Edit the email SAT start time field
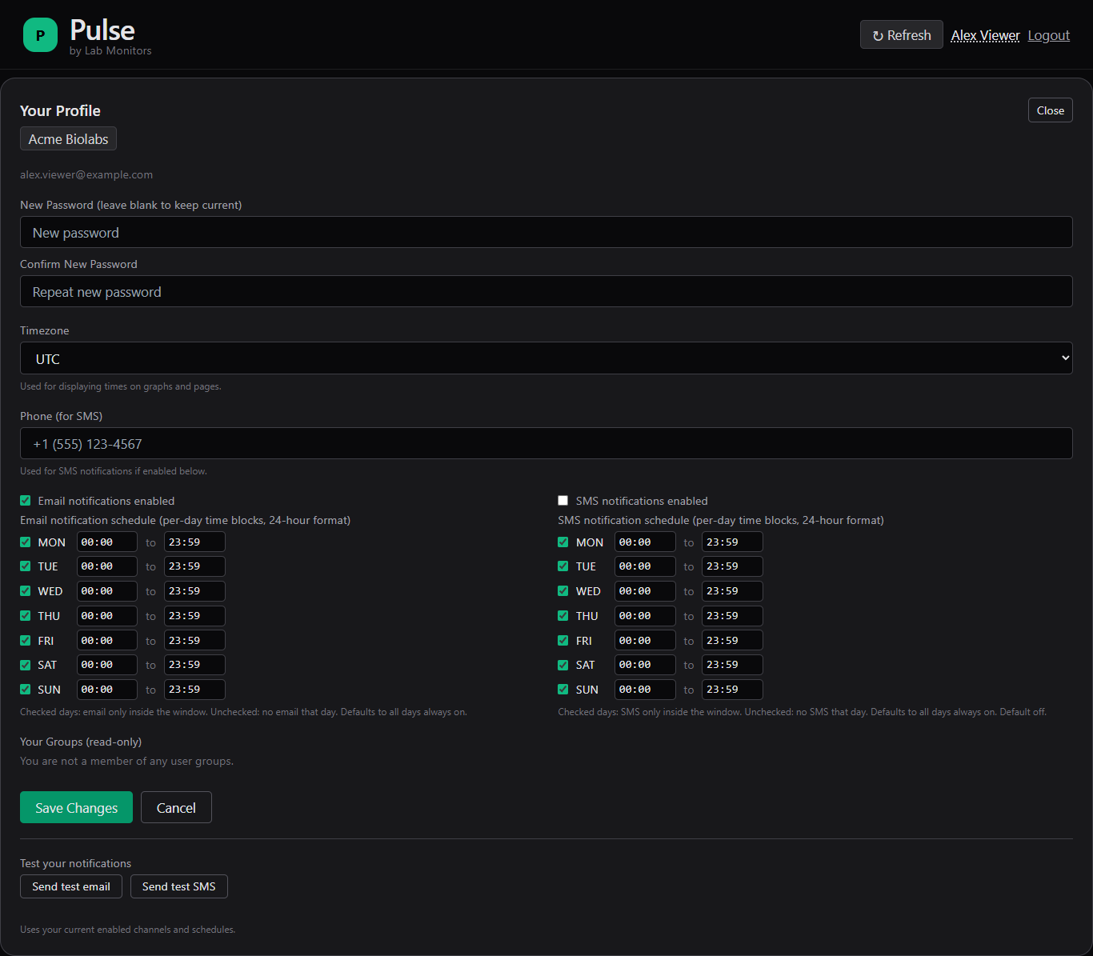 click(x=107, y=665)
